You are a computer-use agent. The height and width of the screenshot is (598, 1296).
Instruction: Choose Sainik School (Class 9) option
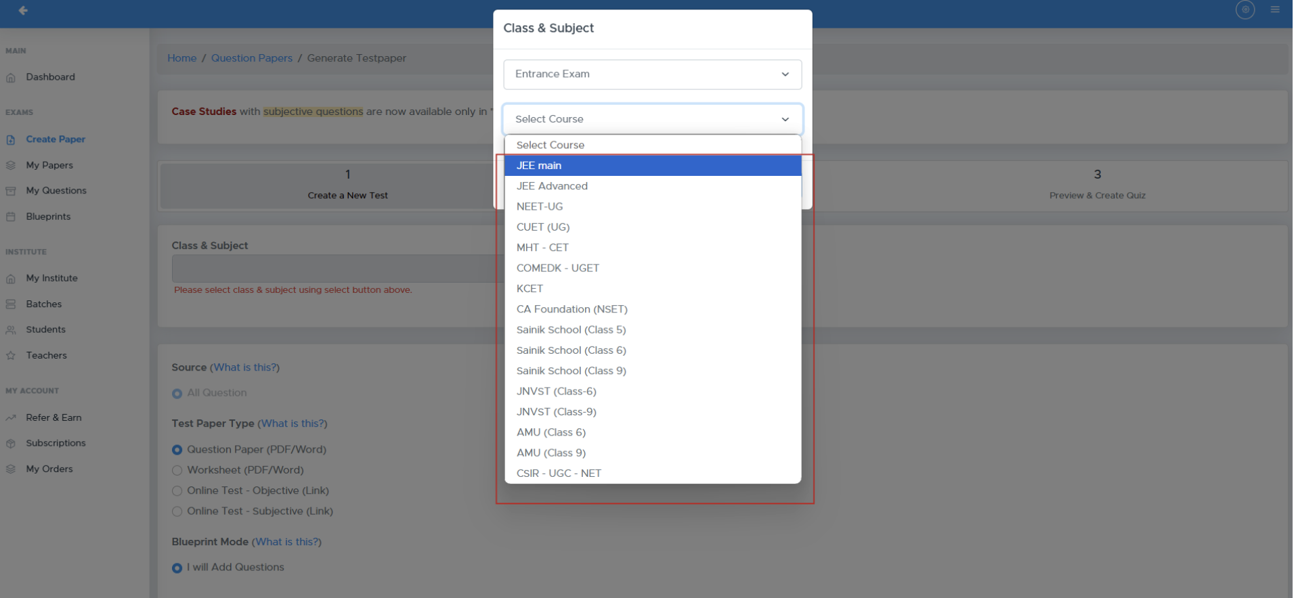pyautogui.click(x=652, y=371)
